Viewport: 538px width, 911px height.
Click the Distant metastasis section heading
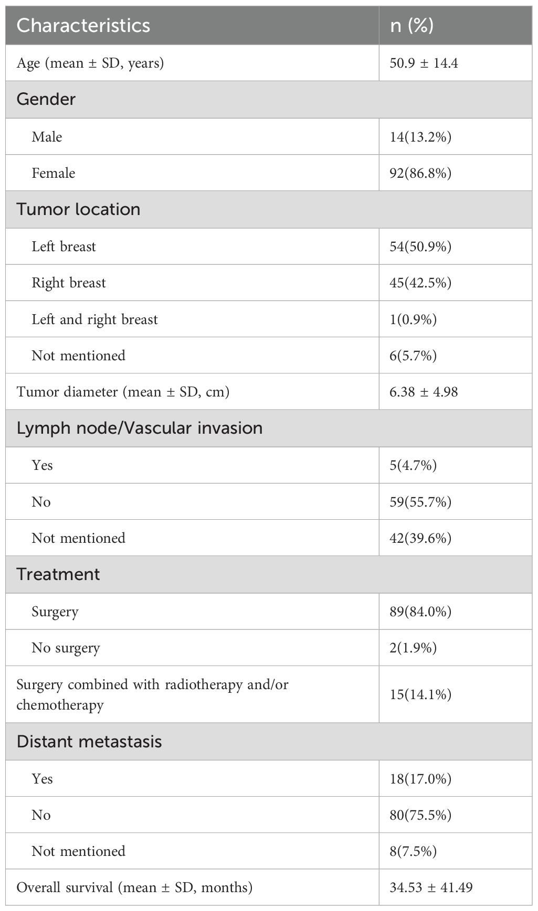tap(89, 742)
